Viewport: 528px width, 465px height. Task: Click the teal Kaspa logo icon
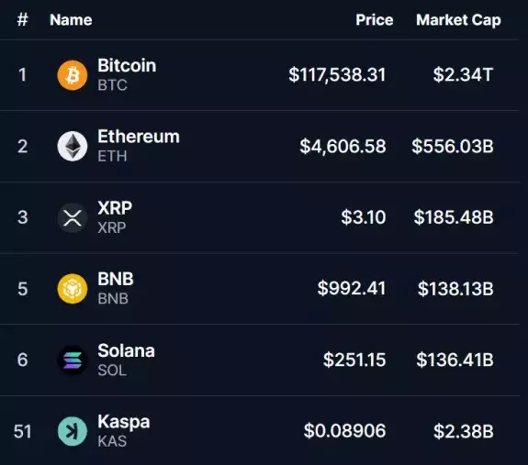(73, 431)
